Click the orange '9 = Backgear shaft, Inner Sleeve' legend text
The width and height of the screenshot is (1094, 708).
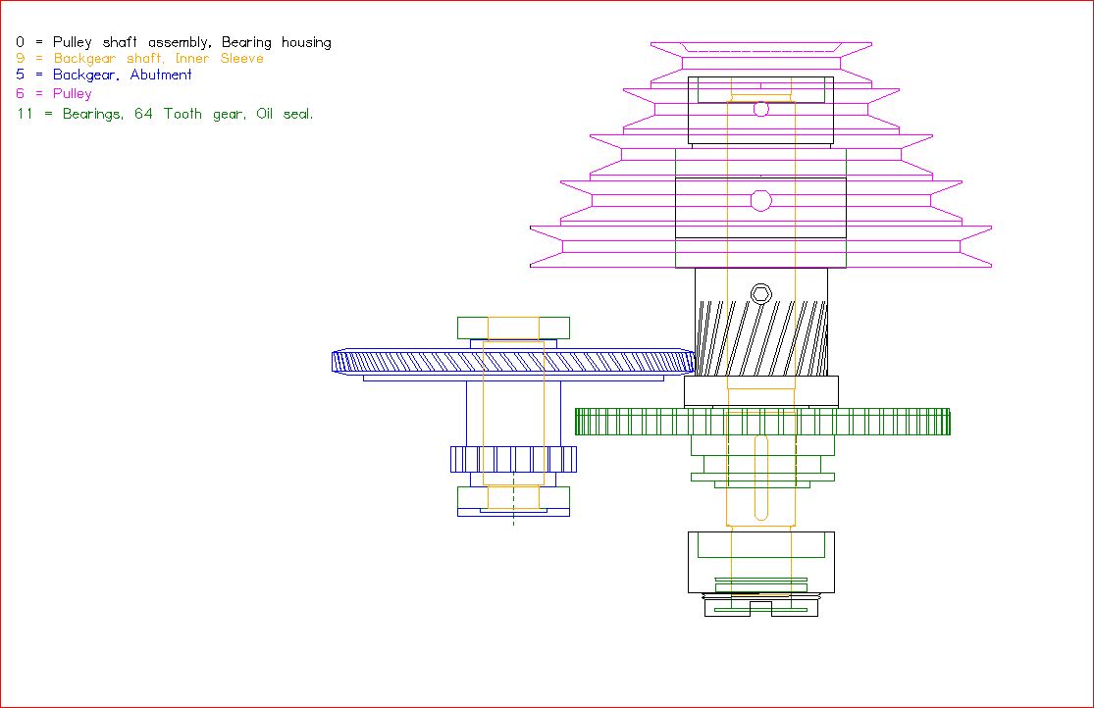139,59
